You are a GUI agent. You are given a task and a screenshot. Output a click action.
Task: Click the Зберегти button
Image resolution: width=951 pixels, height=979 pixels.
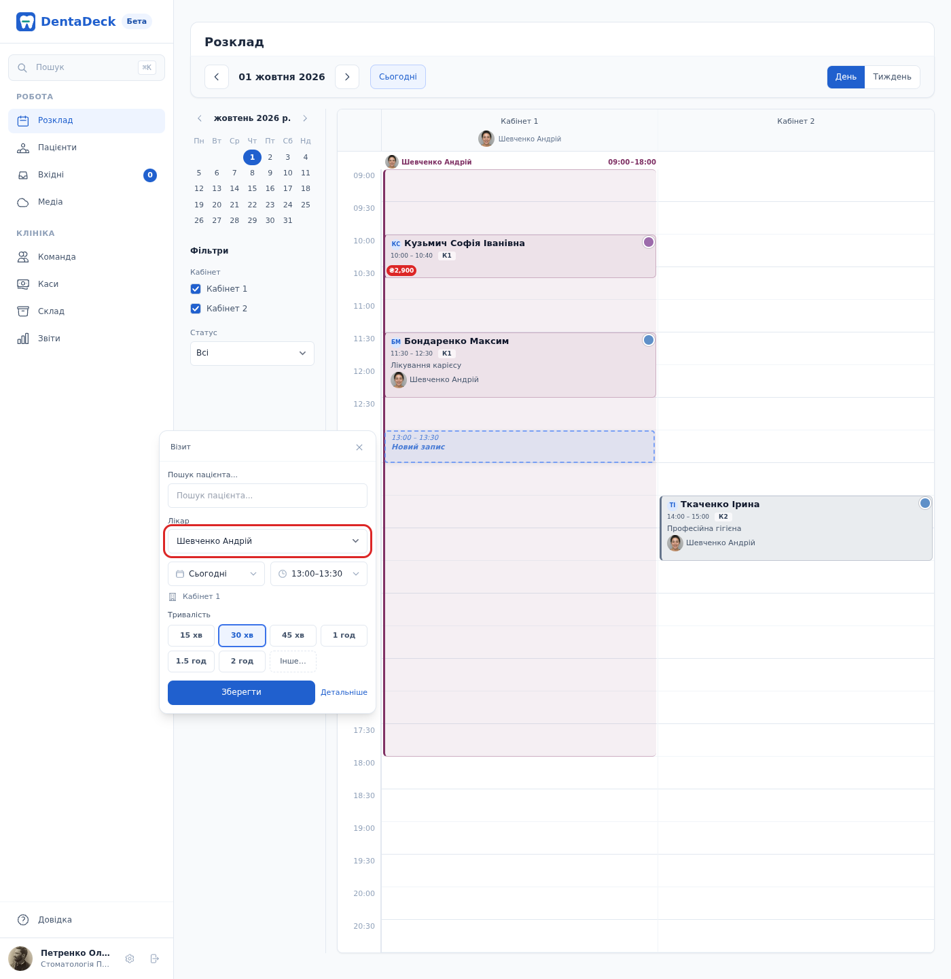coord(241,693)
